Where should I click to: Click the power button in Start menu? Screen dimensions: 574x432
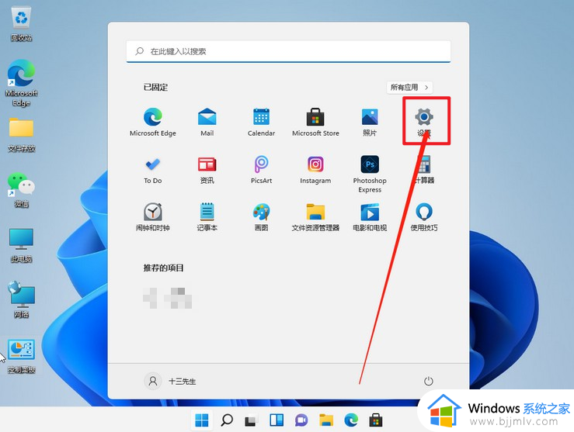tap(428, 381)
